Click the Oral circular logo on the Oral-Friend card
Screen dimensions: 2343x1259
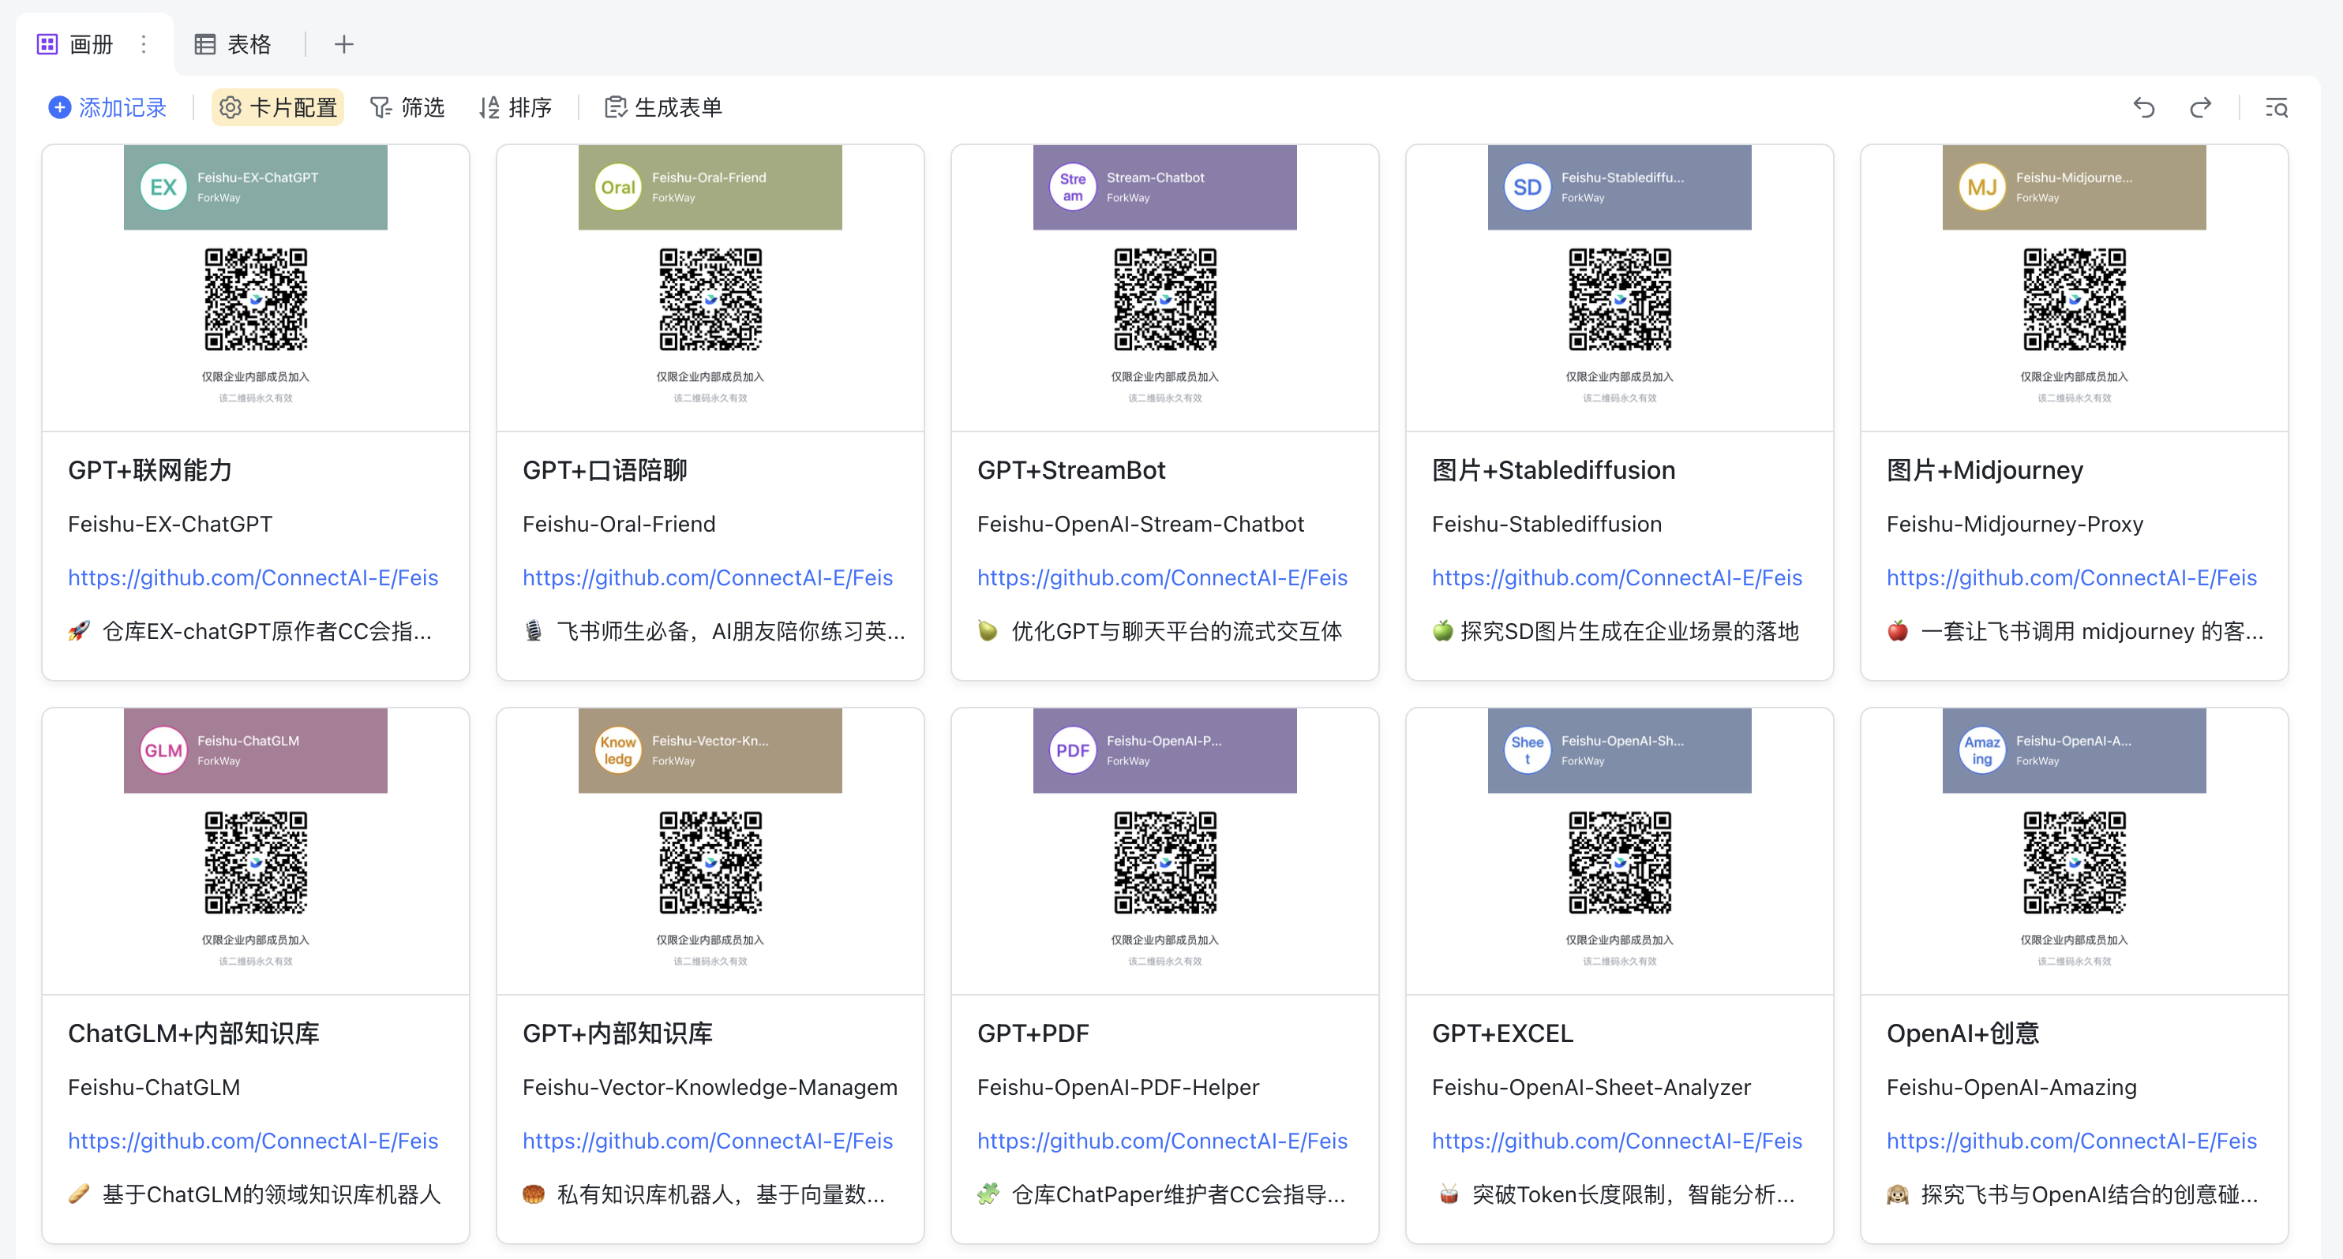coord(617,186)
